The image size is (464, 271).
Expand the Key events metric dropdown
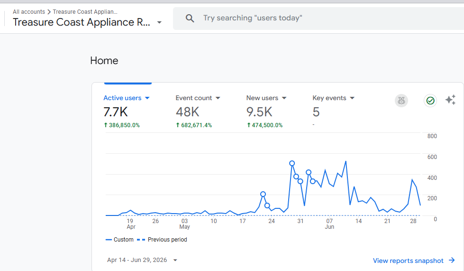pyautogui.click(x=352, y=98)
